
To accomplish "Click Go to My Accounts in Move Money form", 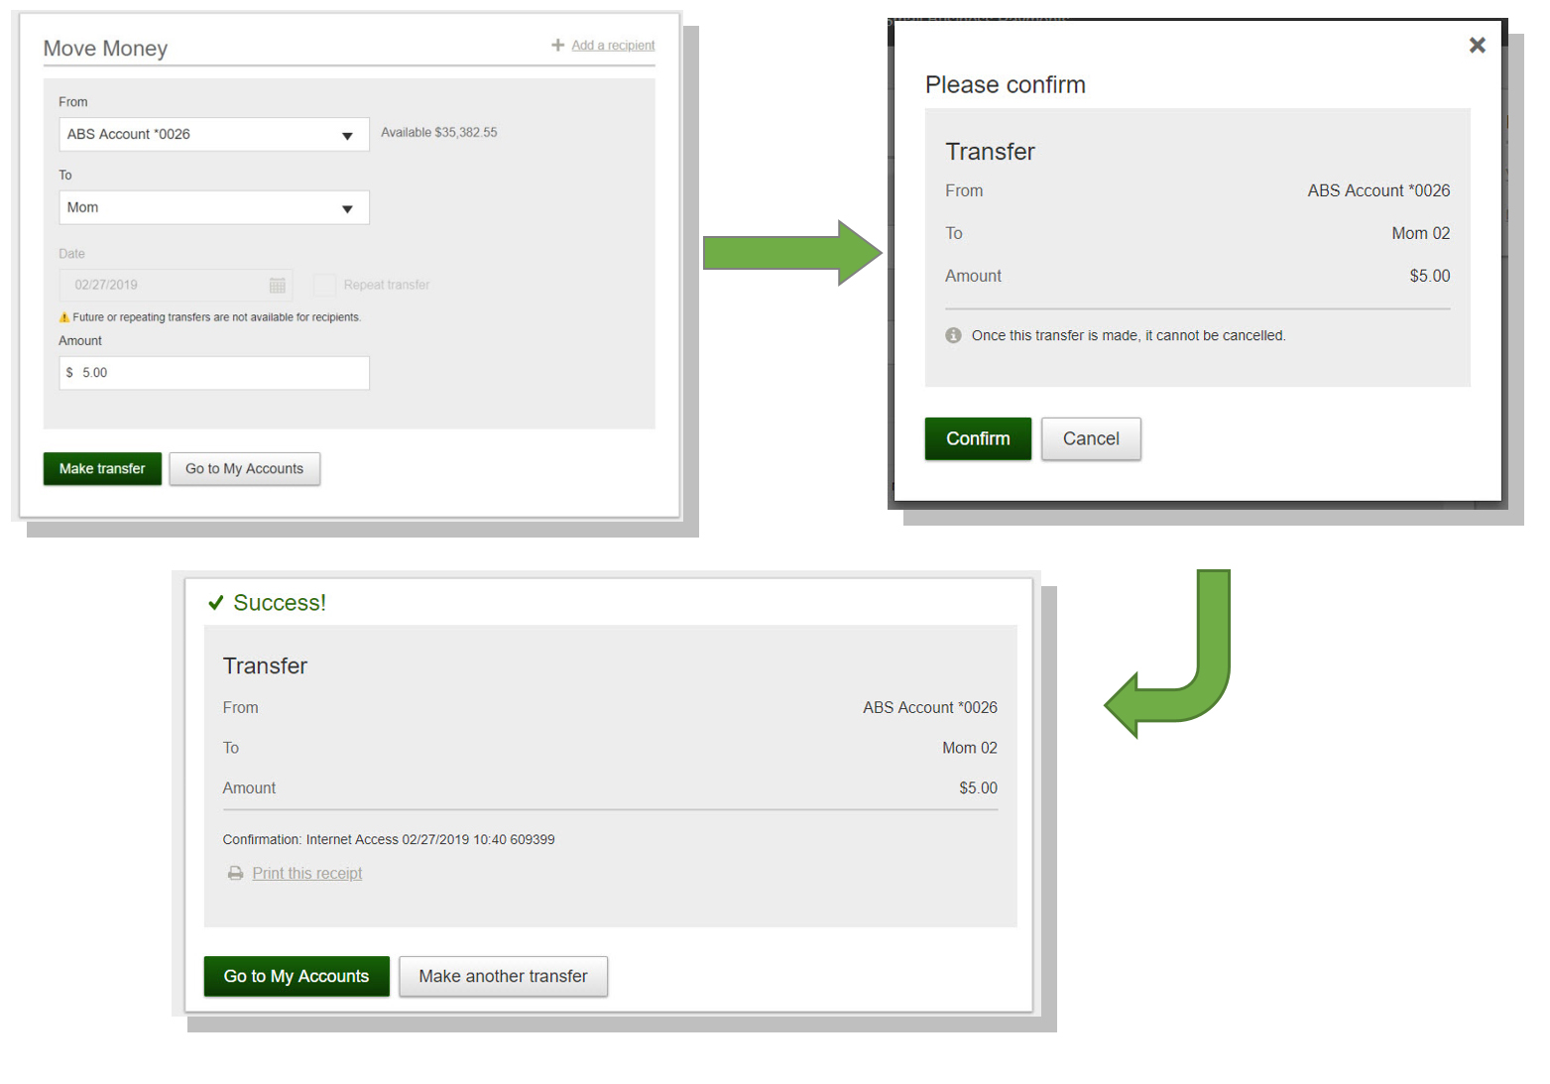I will pos(244,469).
